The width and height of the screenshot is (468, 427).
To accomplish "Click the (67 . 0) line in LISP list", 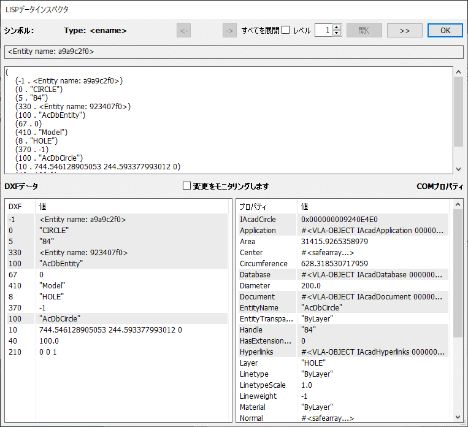I will pyautogui.click(x=28, y=123).
